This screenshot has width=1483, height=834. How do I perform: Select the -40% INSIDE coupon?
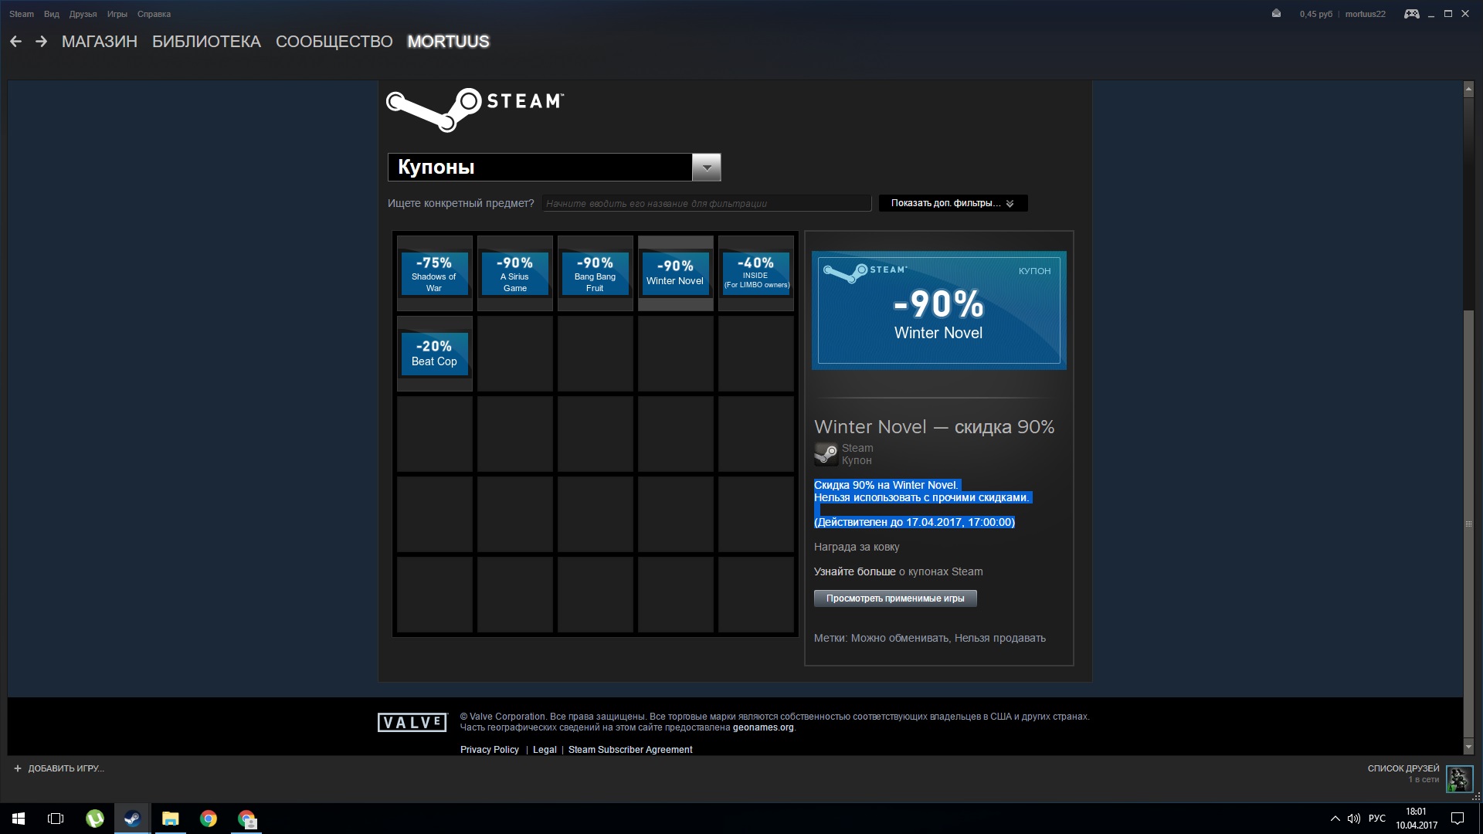(x=755, y=273)
